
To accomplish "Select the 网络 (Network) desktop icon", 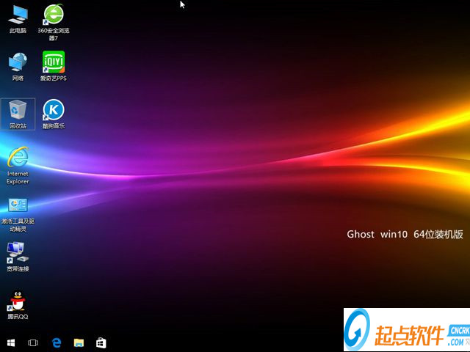I will pos(18,62).
